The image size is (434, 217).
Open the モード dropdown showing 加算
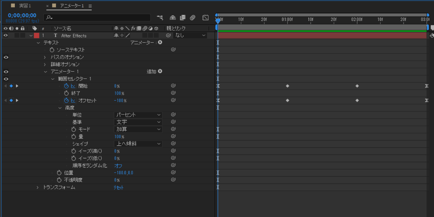tap(138, 129)
